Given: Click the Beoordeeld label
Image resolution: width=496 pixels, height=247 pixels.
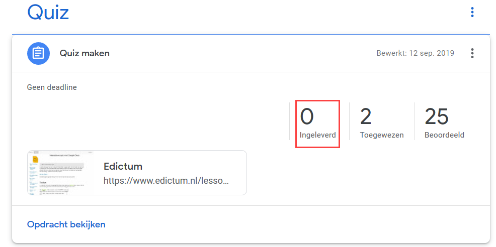Looking at the screenshot, I should pos(445,135).
